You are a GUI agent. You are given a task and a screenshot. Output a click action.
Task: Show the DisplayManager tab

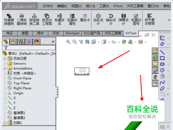(x=37, y=42)
